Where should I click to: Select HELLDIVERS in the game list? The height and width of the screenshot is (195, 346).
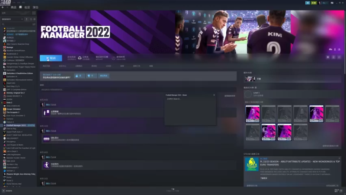pyautogui.click(x=13, y=138)
